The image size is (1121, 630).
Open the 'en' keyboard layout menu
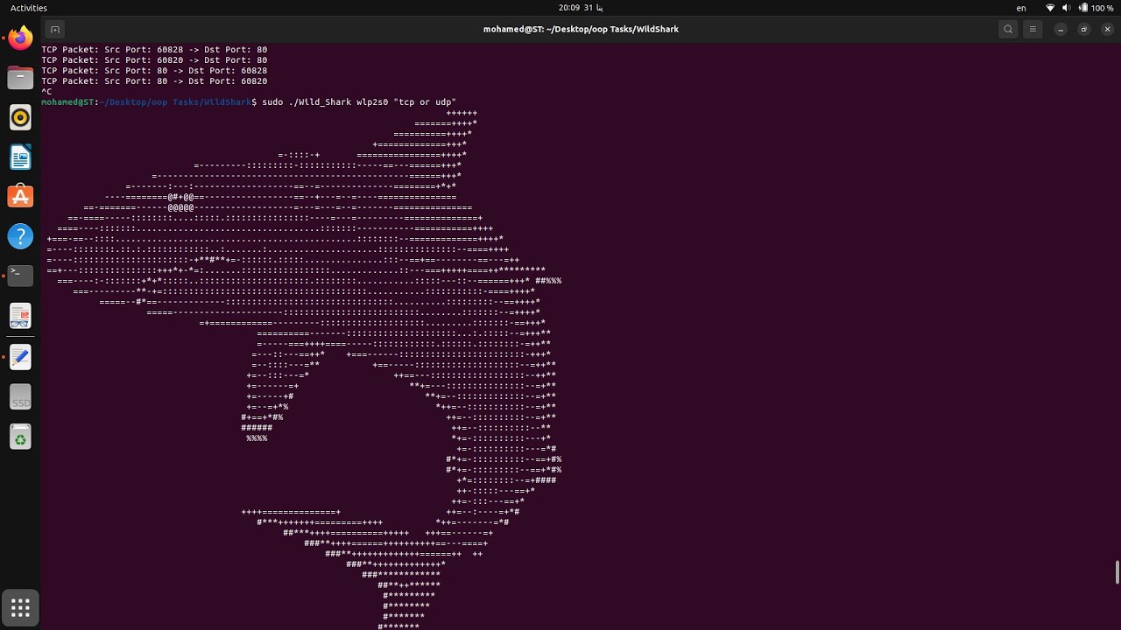coord(1021,8)
